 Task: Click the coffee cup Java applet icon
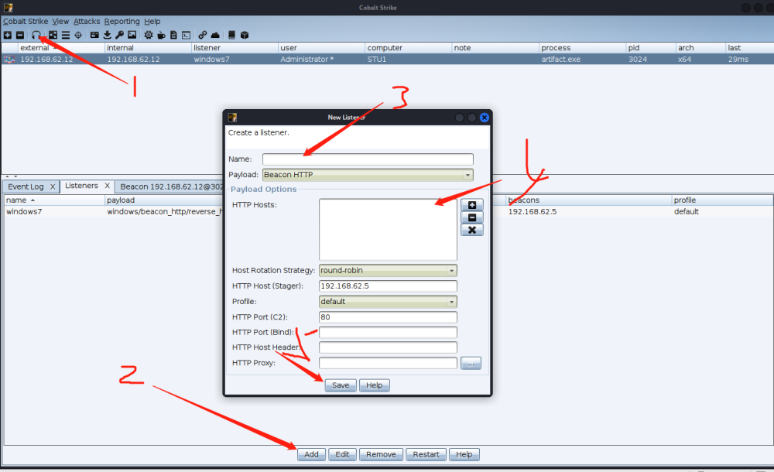[161, 35]
